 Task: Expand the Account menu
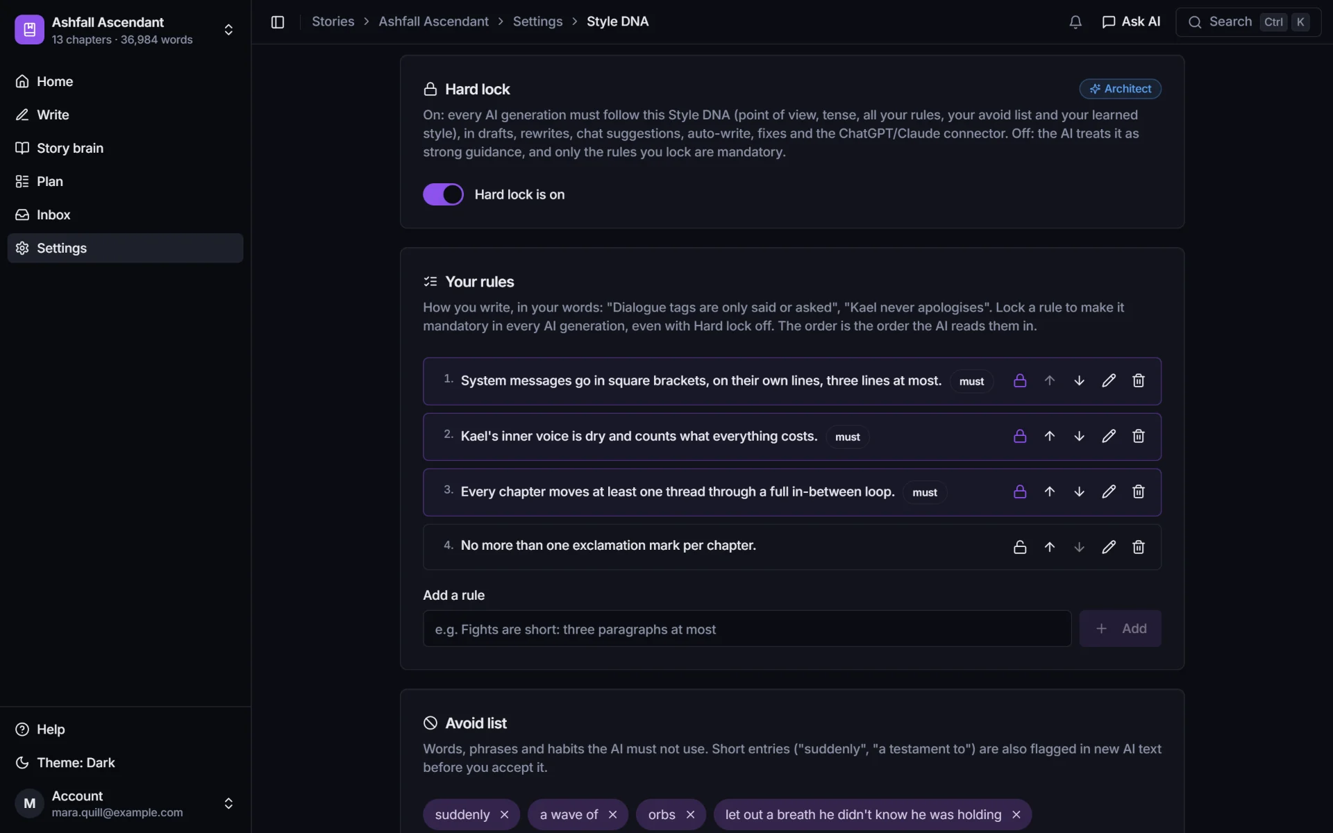[x=125, y=803]
